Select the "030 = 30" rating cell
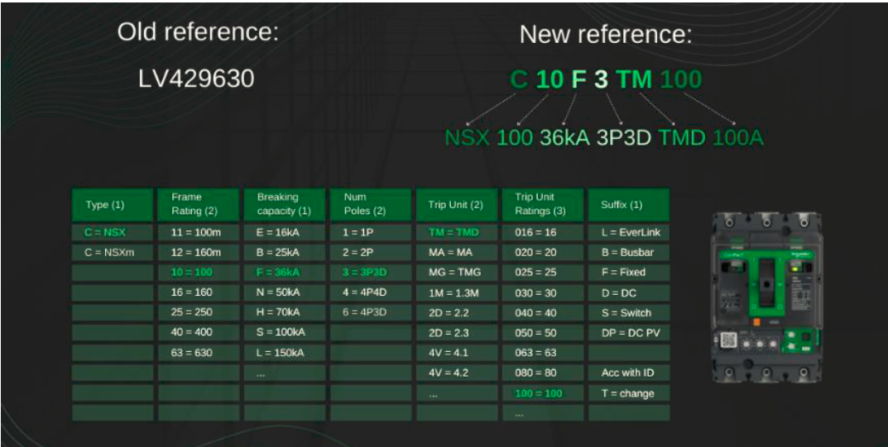 543,292
